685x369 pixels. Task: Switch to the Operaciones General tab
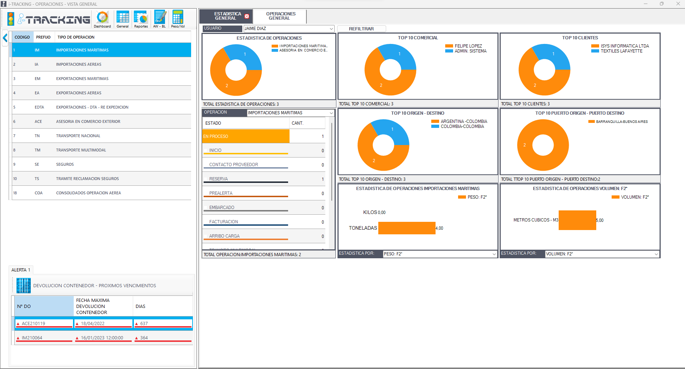[x=281, y=16]
